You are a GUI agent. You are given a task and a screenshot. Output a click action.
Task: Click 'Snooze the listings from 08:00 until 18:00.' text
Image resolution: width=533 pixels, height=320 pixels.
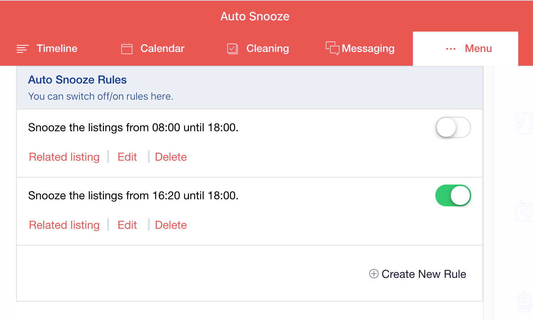pos(133,127)
